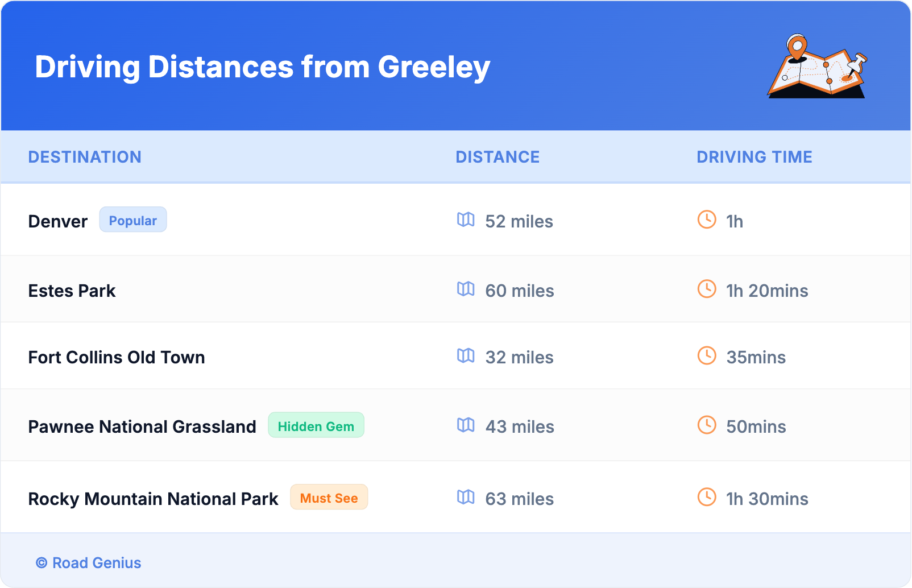Click the Popular badge next to Denver
Viewport: 912px width, 588px height.
tap(133, 220)
